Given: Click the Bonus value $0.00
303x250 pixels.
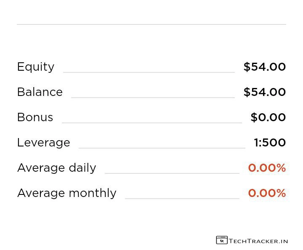Looking at the screenshot, I should [268, 117].
